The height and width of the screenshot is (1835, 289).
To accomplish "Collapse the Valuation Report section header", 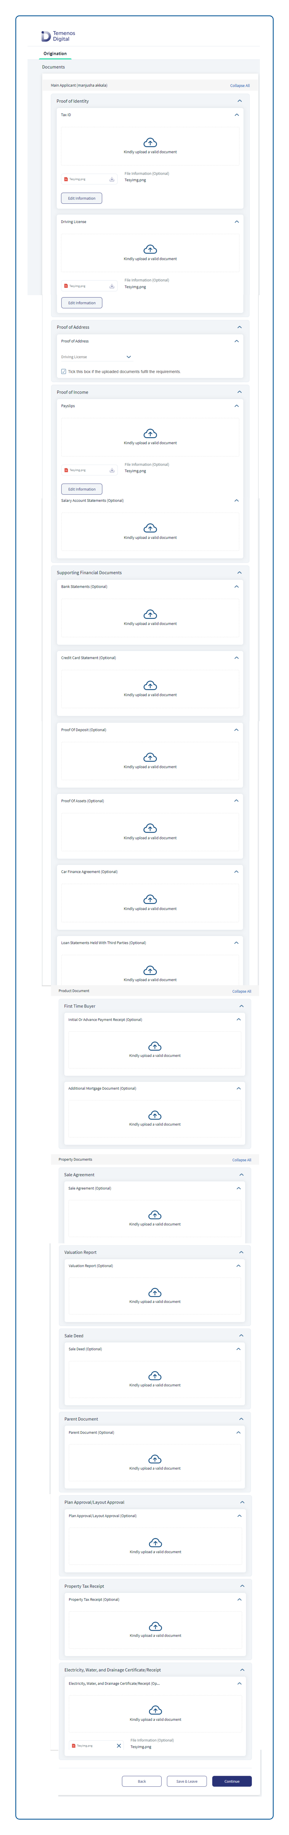I will click(242, 1252).
